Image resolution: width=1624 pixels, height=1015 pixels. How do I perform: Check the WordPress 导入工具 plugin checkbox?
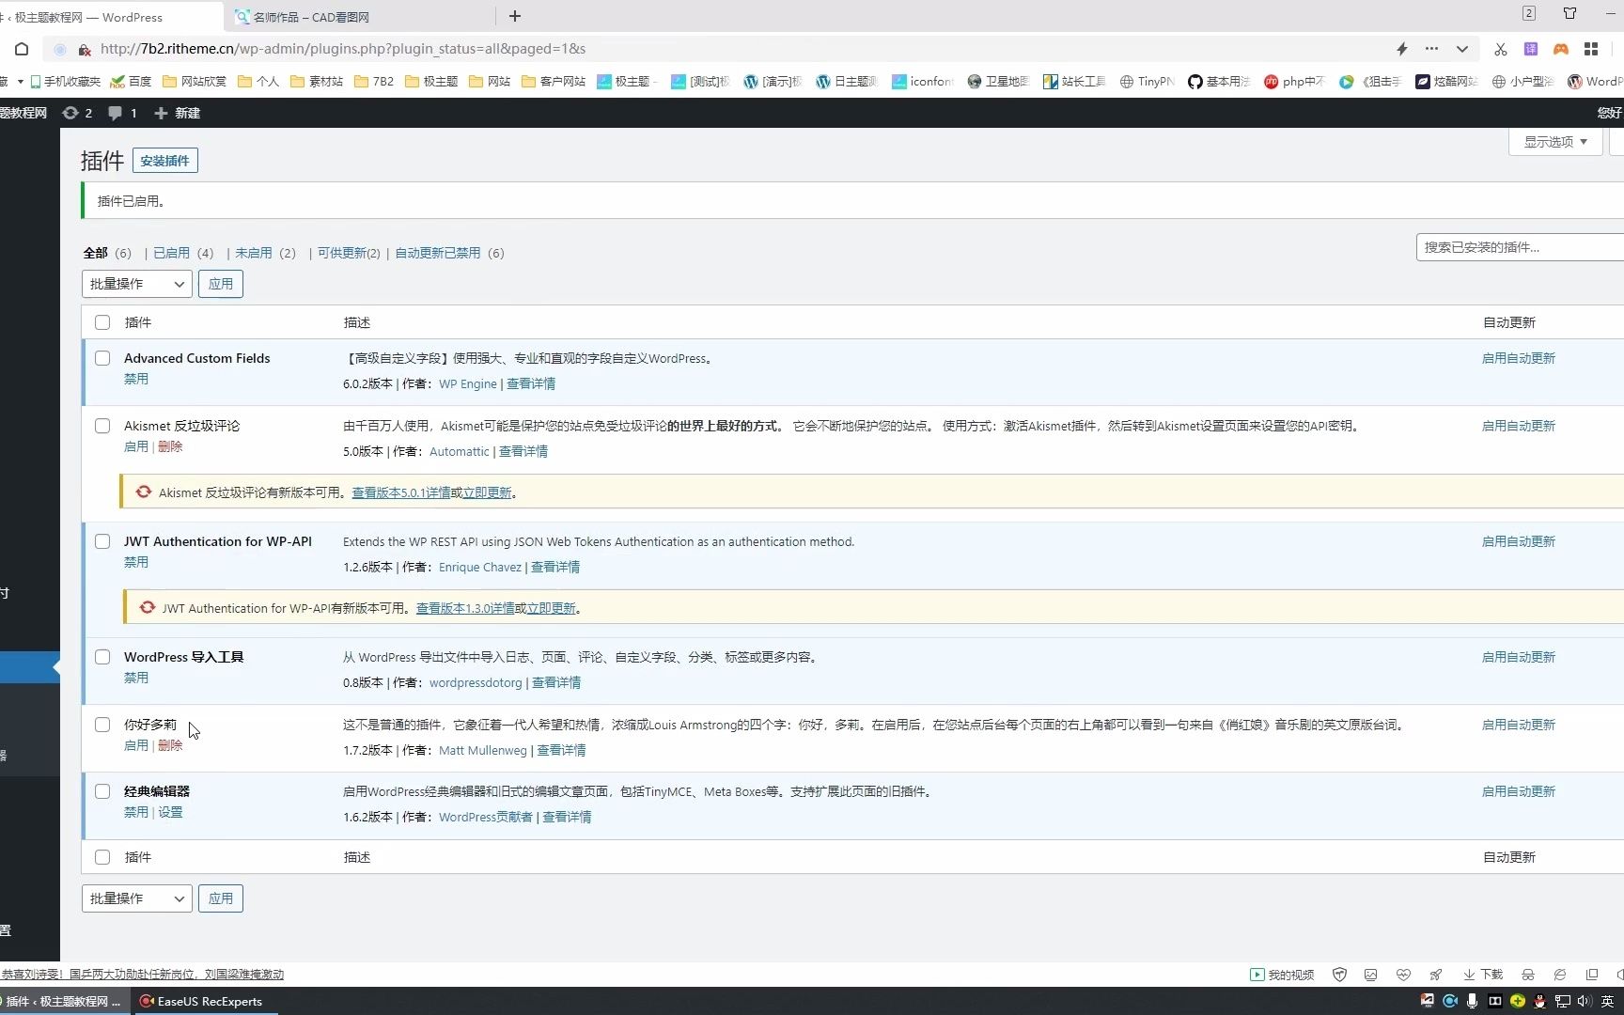click(102, 657)
